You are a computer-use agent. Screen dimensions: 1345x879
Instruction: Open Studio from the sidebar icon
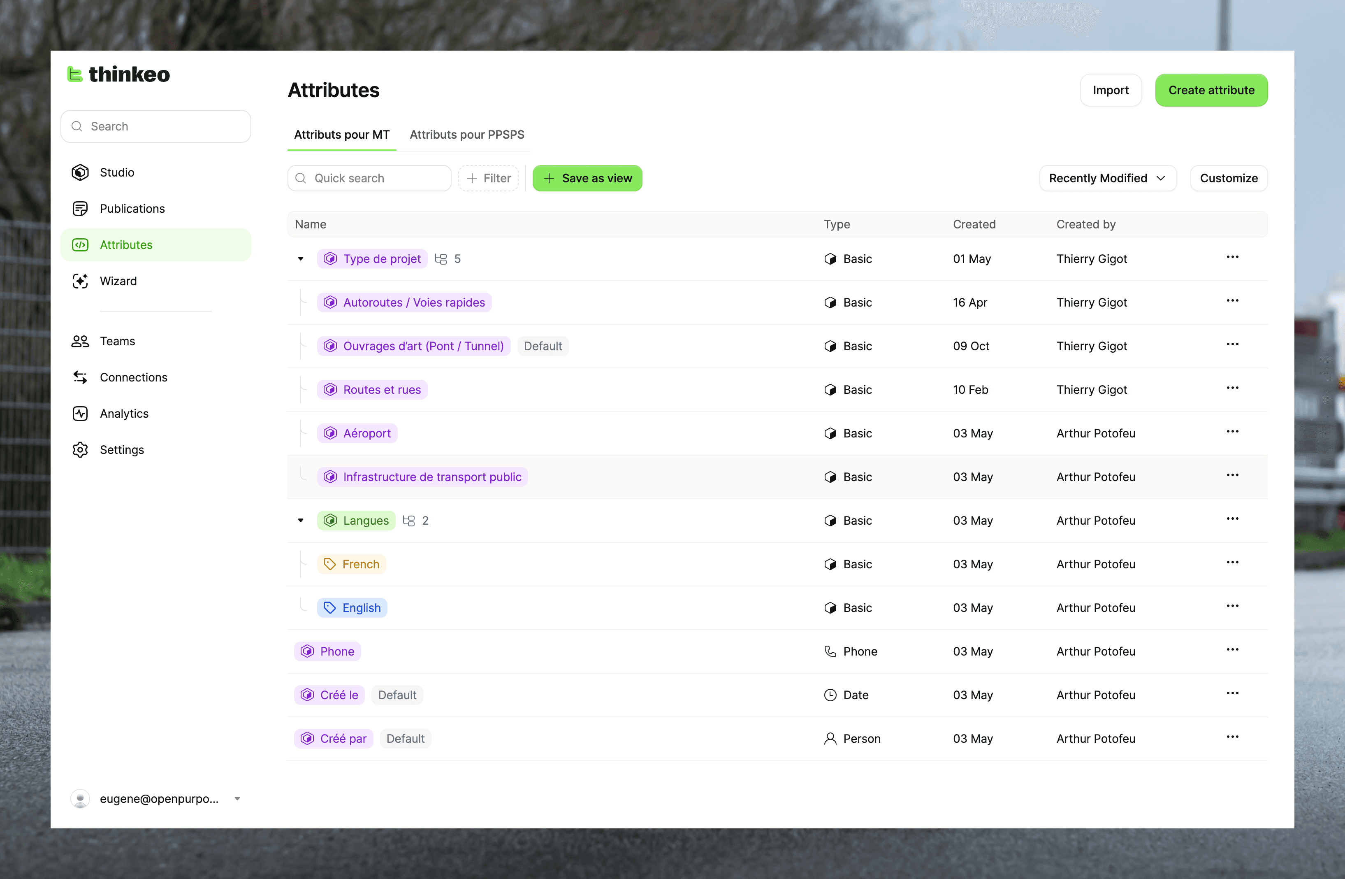click(80, 172)
